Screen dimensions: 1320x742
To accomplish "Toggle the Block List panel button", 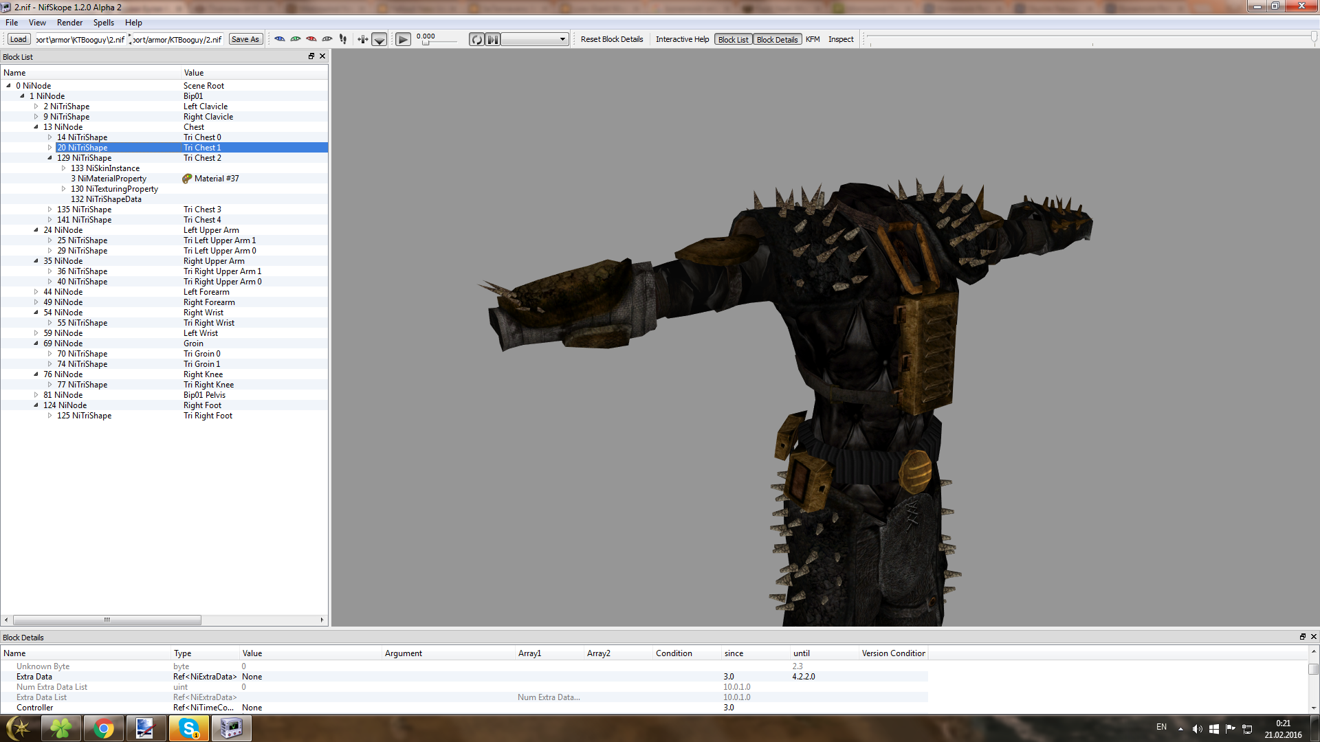I will coord(733,39).
